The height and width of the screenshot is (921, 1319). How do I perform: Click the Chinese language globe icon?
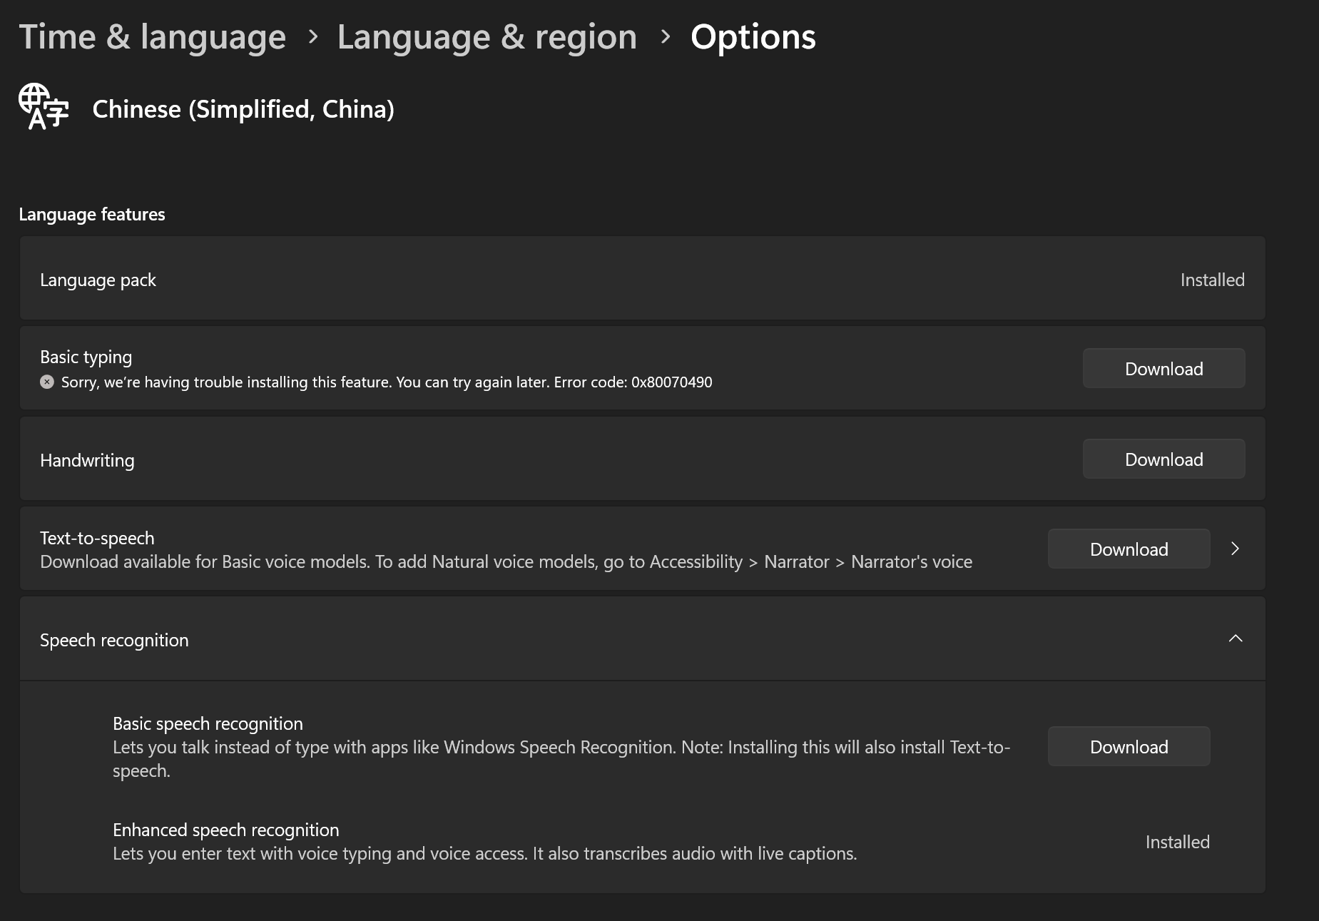[44, 107]
